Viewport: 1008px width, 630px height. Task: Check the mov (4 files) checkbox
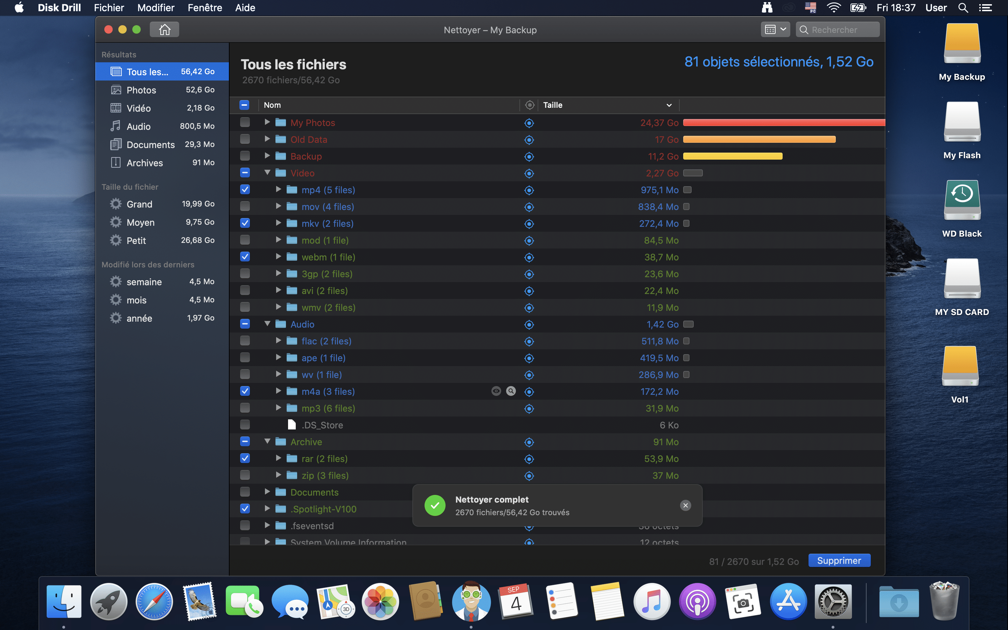point(245,206)
